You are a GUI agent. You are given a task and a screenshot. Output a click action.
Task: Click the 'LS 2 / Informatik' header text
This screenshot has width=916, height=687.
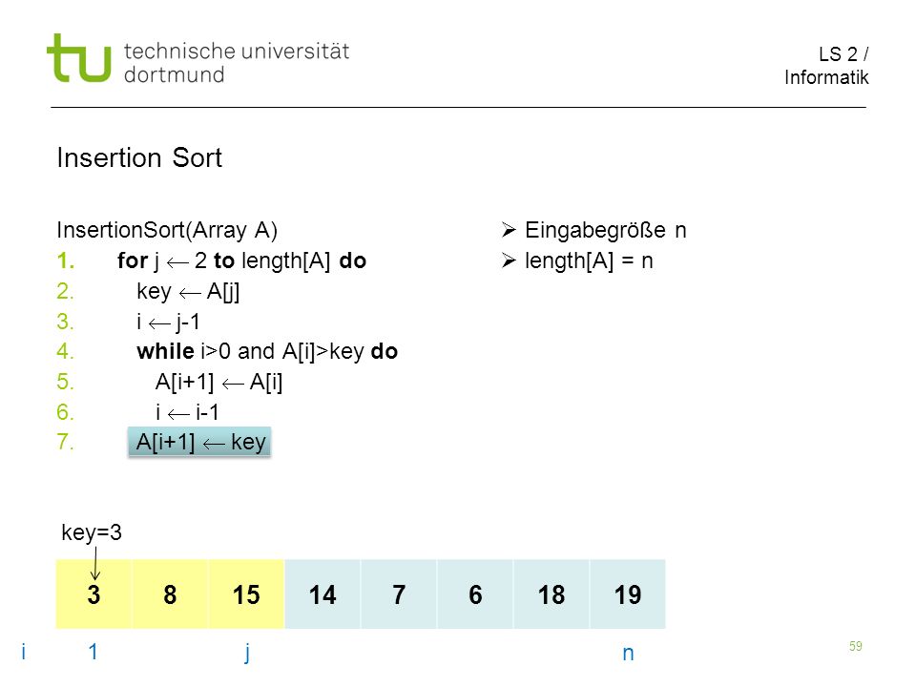click(x=826, y=66)
